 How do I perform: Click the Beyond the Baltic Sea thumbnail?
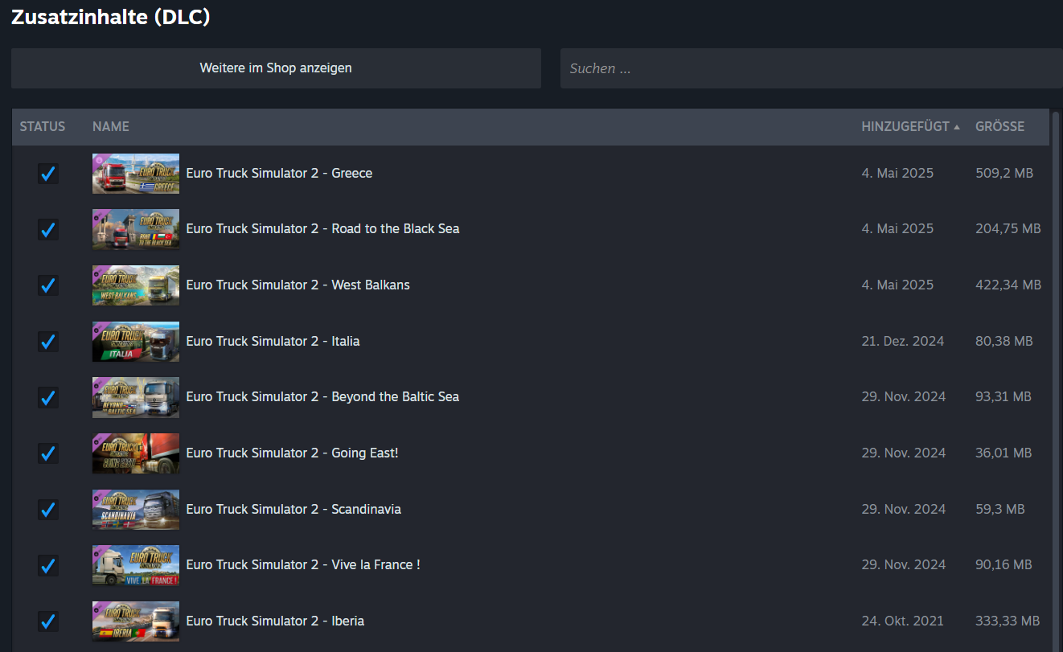[x=136, y=397]
